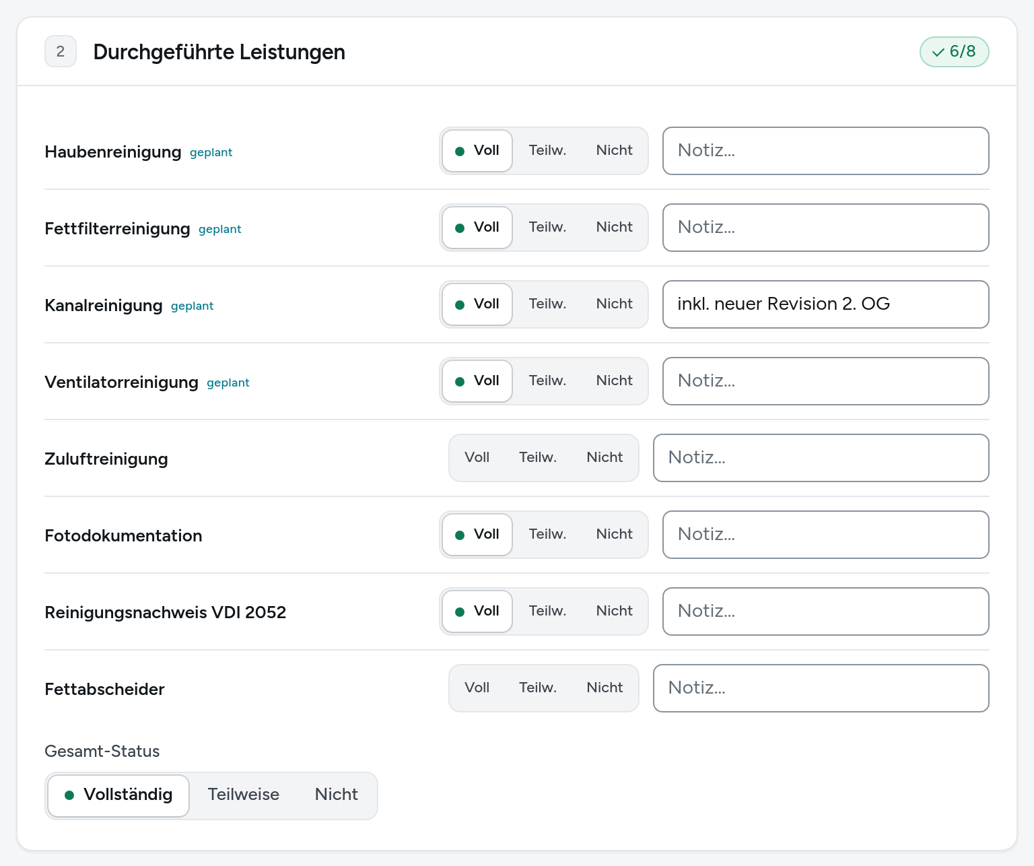Click the 6/8 completion badge

(x=954, y=52)
